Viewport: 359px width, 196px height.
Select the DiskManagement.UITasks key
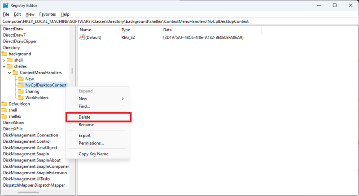(26, 179)
